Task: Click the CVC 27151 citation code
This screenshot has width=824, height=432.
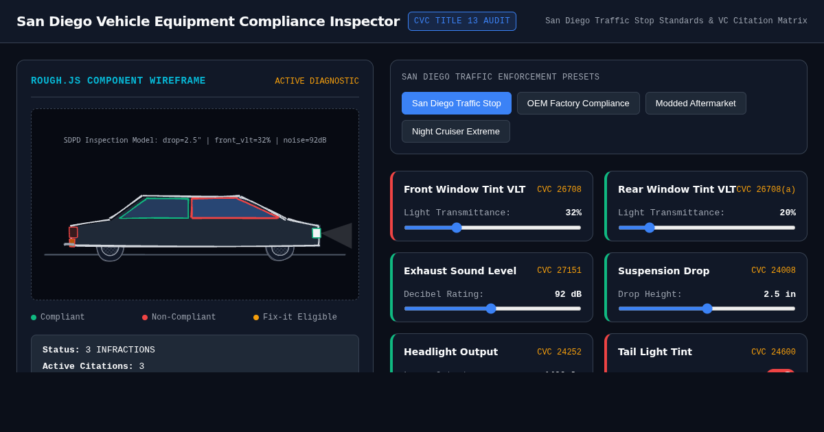Action: point(559,271)
